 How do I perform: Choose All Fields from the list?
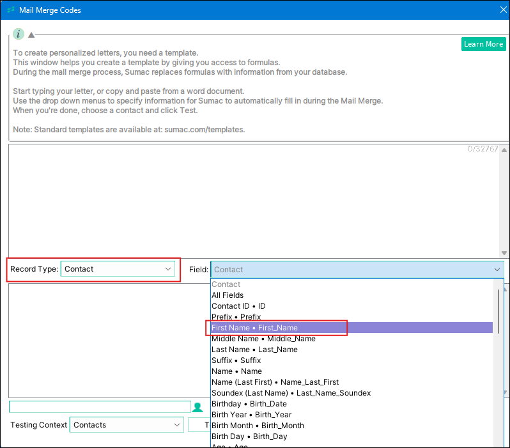point(228,295)
